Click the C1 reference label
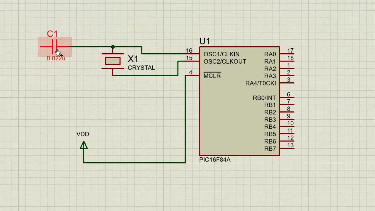 point(52,34)
